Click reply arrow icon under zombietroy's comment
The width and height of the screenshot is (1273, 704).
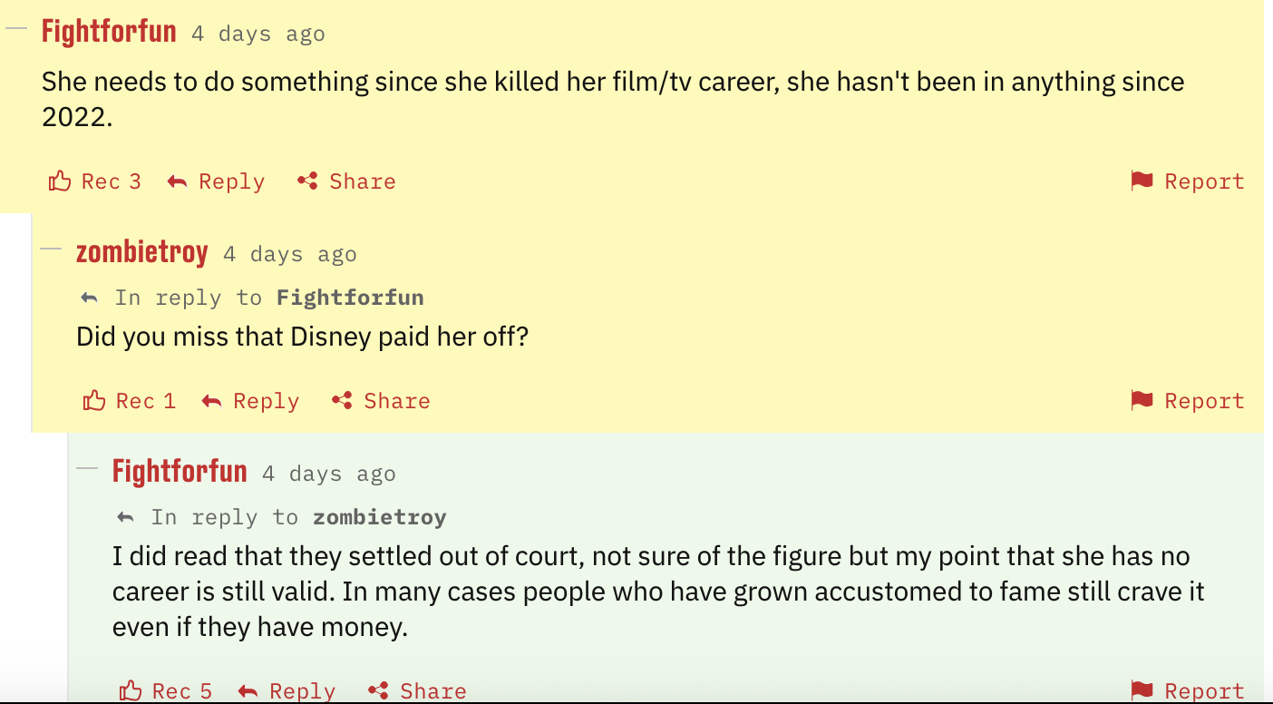(x=211, y=401)
